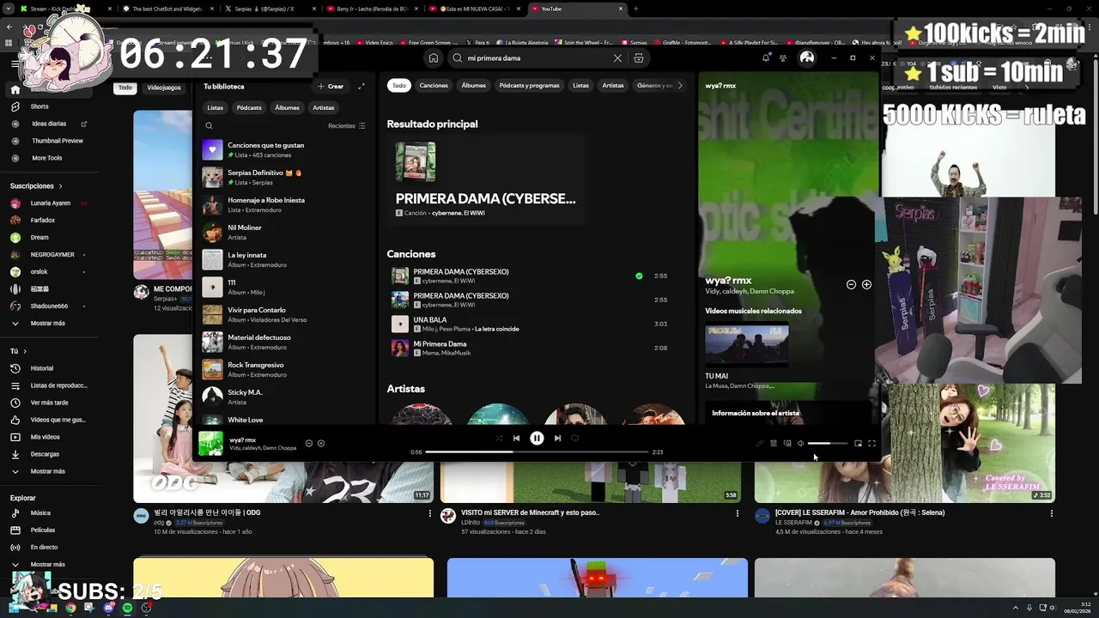Select Videojuegos chip on YouTube home
Image resolution: width=1099 pixels, height=618 pixels.
coord(164,88)
